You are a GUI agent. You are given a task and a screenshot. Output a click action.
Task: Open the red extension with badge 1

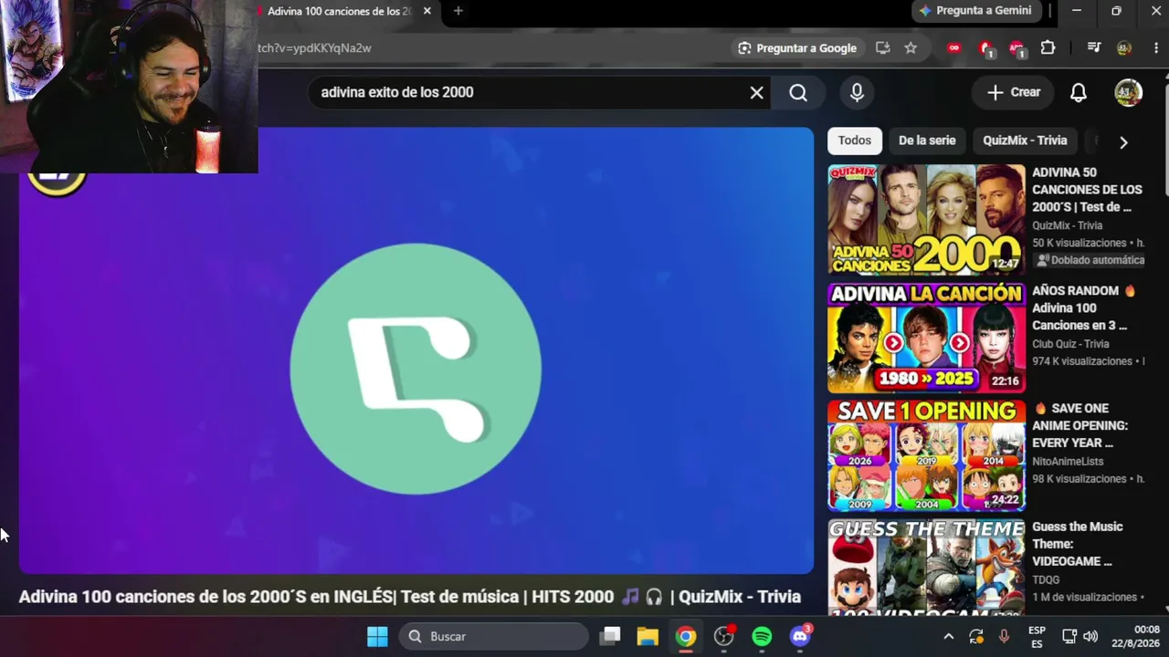(x=985, y=48)
